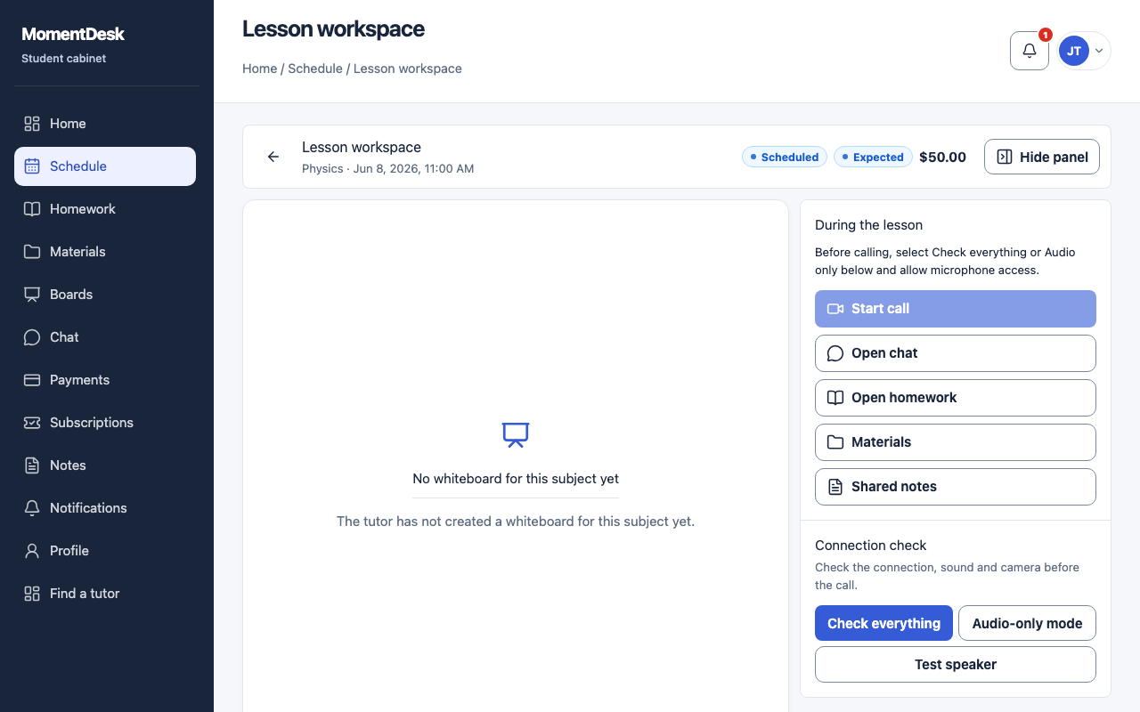
Task: Expand the user account dropdown chevron
Action: coord(1099,51)
